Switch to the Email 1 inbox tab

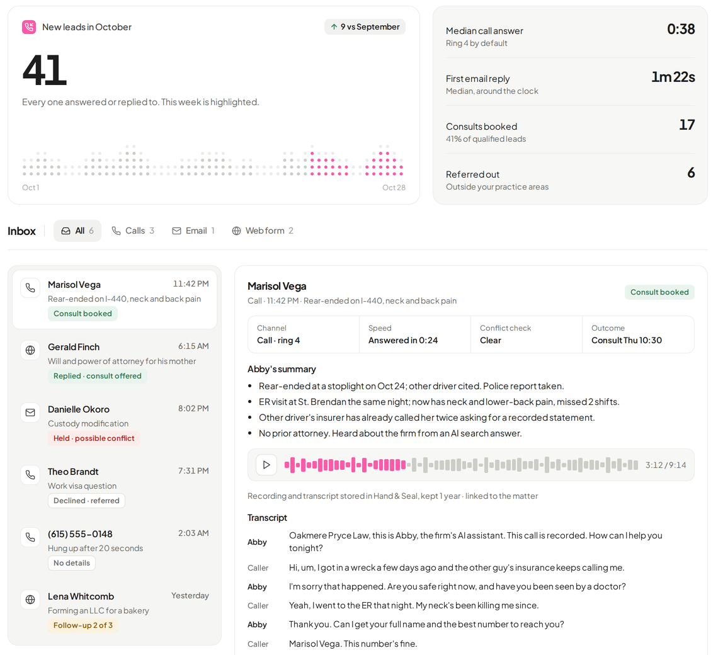tap(193, 231)
